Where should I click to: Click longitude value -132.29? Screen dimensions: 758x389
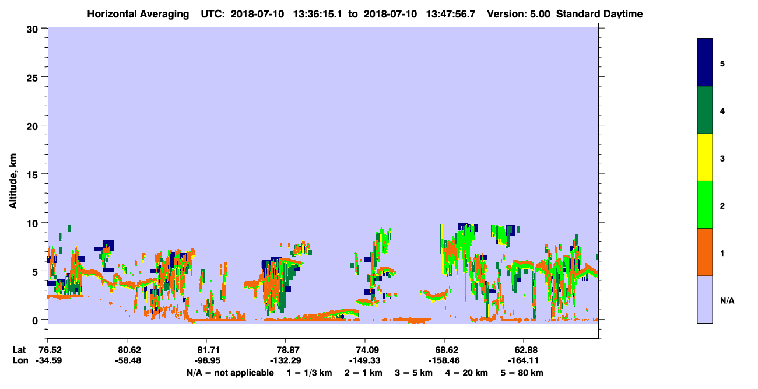point(286,360)
